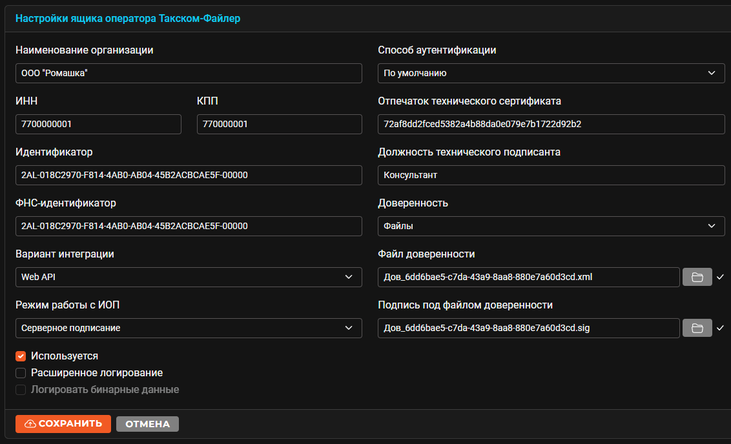
Task: Click the Подпись под файлом доверенности text field
Action: [x=529, y=328]
